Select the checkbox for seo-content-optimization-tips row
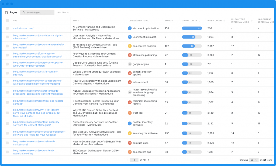The image size is (276, 166). click(7, 152)
